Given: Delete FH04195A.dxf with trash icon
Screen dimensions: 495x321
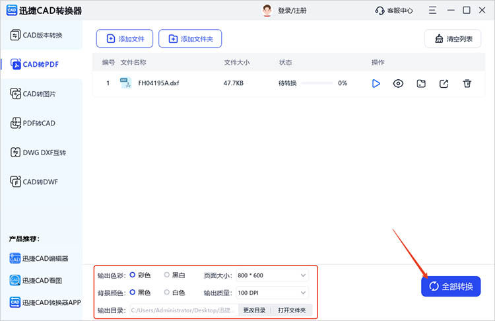Looking at the screenshot, I should coord(467,83).
